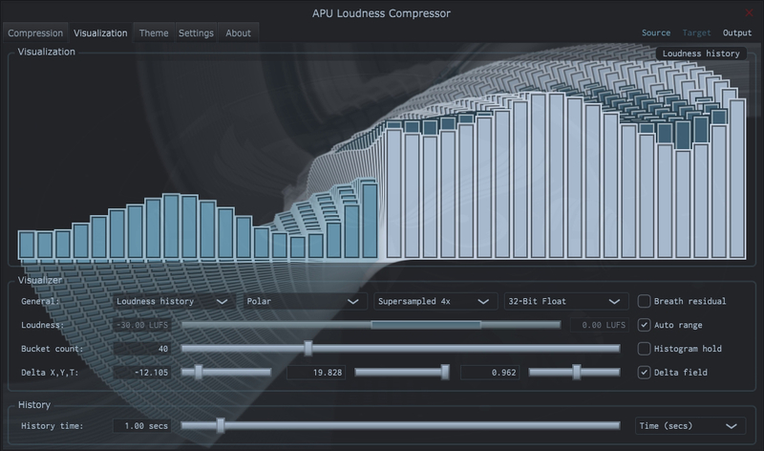
Task: Click the Loudness history badge
Action: pos(701,54)
